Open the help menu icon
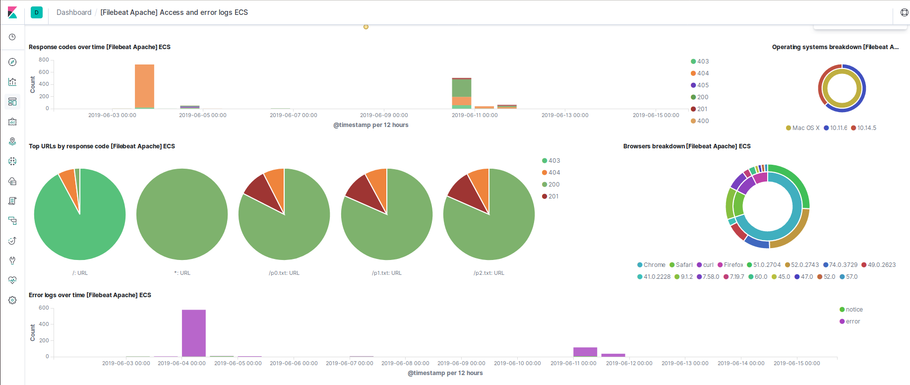This screenshot has width=910, height=385. (x=904, y=12)
